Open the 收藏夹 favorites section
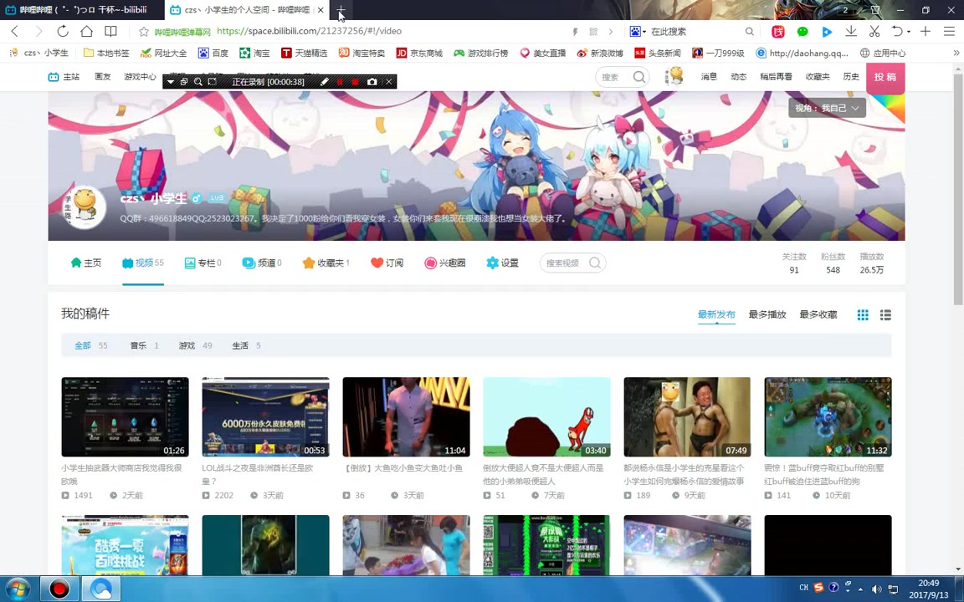The width and height of the screenshot is (964, 602). click(326, 263)
